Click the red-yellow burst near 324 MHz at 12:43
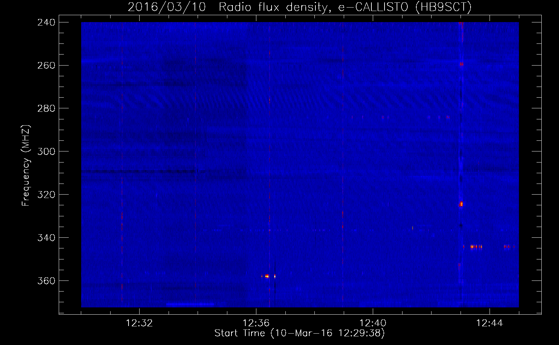Image resolution: width=559 pixels, height=345 pixels. click(x=461, y=204)
